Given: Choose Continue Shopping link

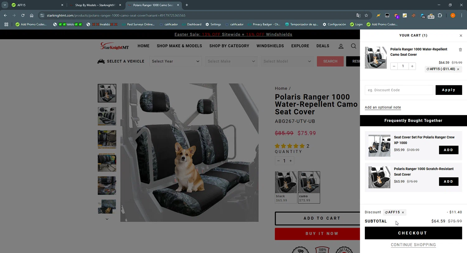Looking at the screenshot, I should point(413,245).
